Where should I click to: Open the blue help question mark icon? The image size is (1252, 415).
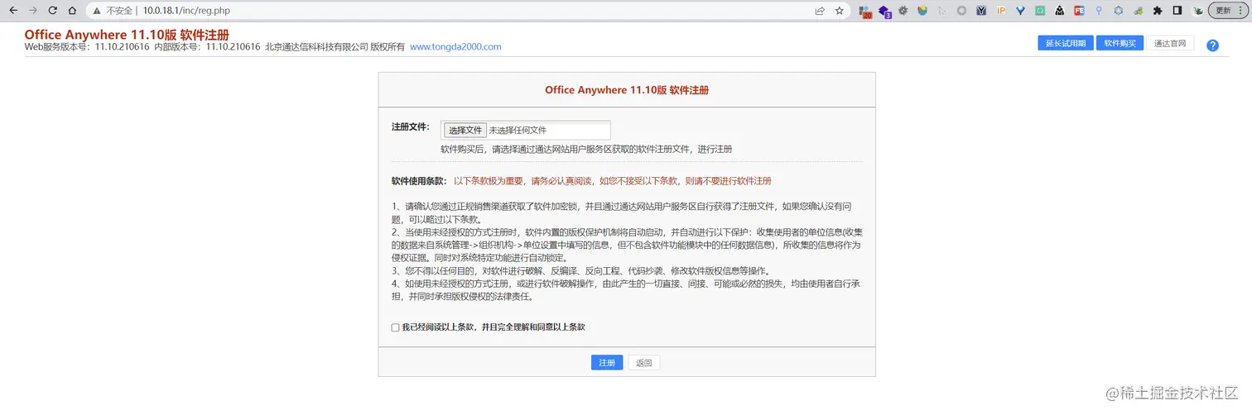1212,45
